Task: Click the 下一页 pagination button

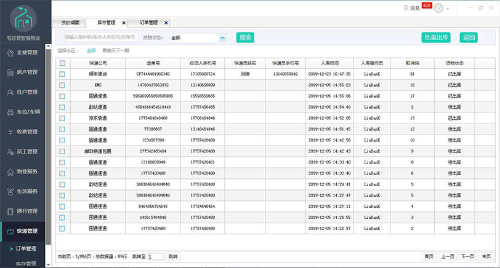Action: 467,256
